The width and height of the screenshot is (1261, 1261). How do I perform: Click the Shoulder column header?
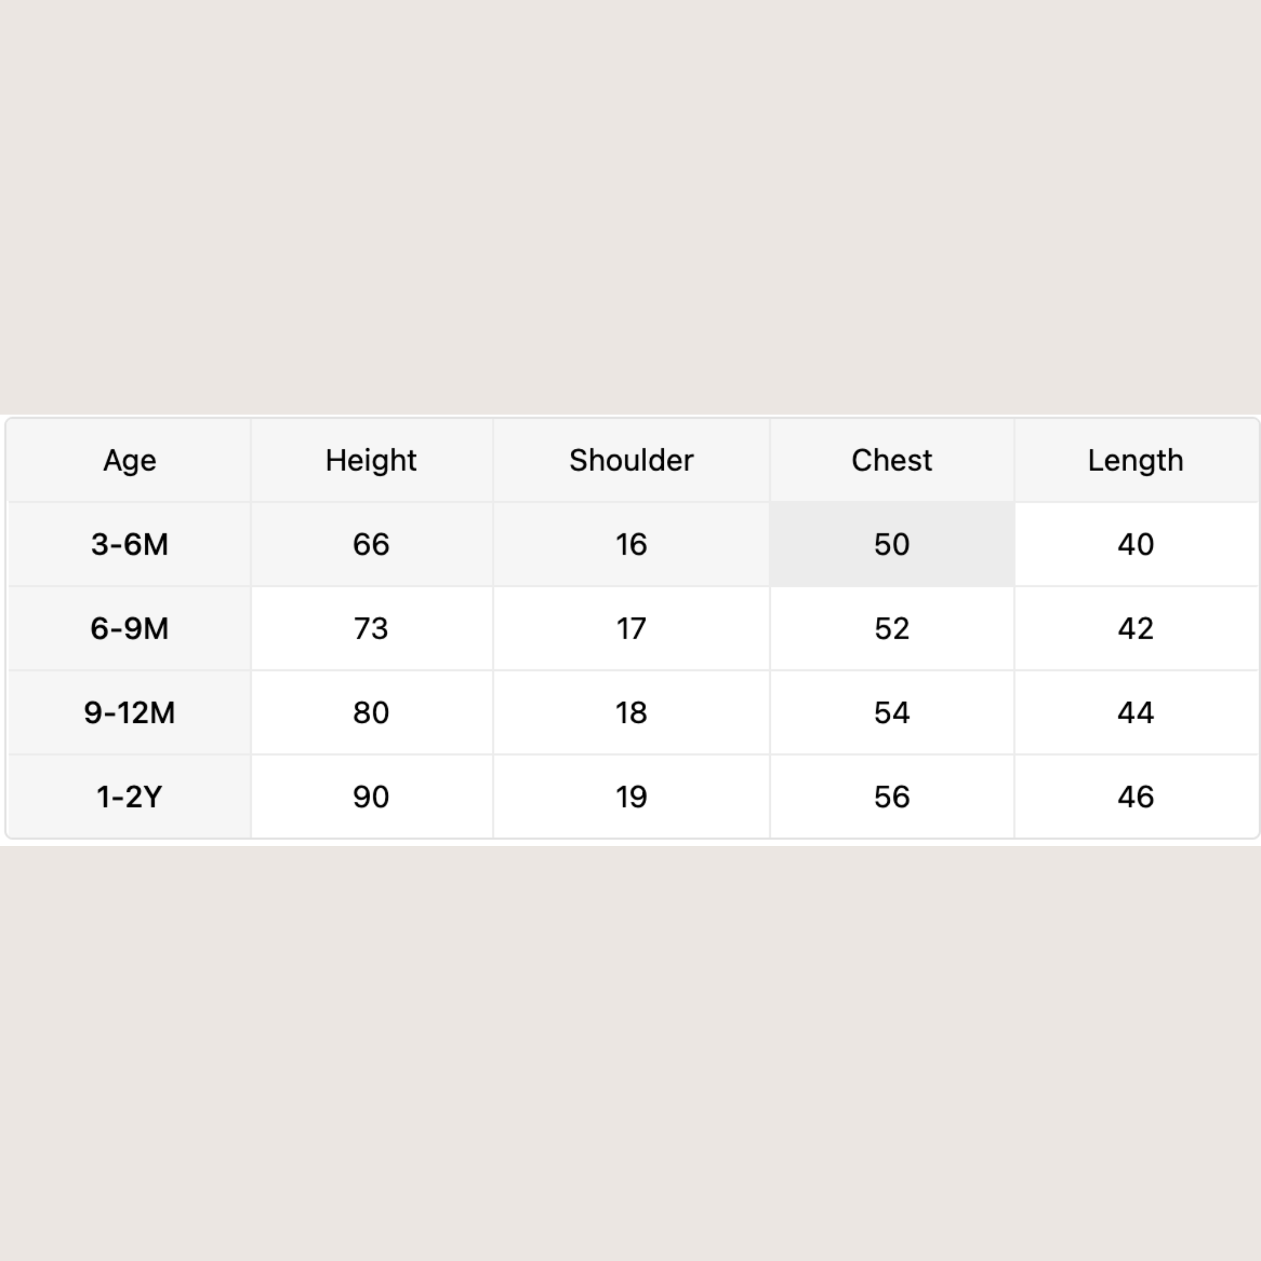point(631,460)
